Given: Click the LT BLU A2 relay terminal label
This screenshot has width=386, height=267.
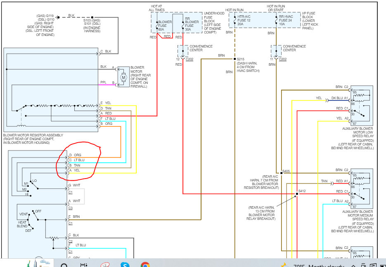Looking at the screenshot, I should click(x=341, y=201).
